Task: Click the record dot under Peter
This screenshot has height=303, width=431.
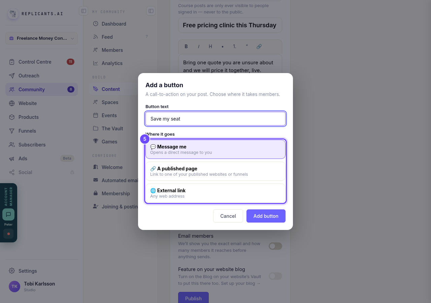Action: coord(8,234)
